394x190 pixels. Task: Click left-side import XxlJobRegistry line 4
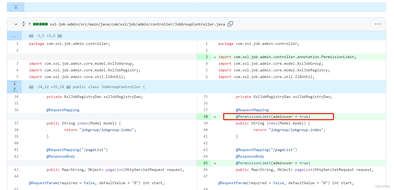(85, 70)
